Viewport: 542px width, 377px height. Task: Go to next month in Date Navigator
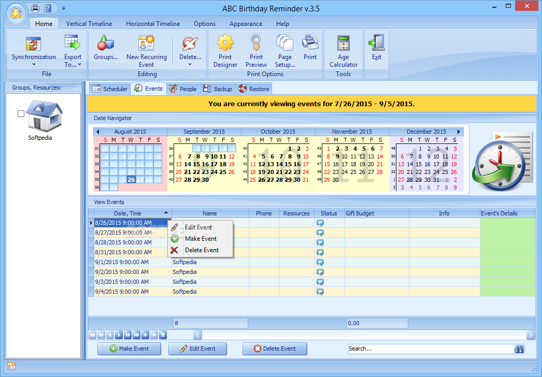pos(459,132)
